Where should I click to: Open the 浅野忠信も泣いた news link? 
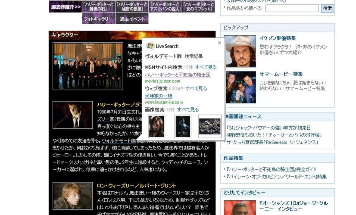click(274, 135)
